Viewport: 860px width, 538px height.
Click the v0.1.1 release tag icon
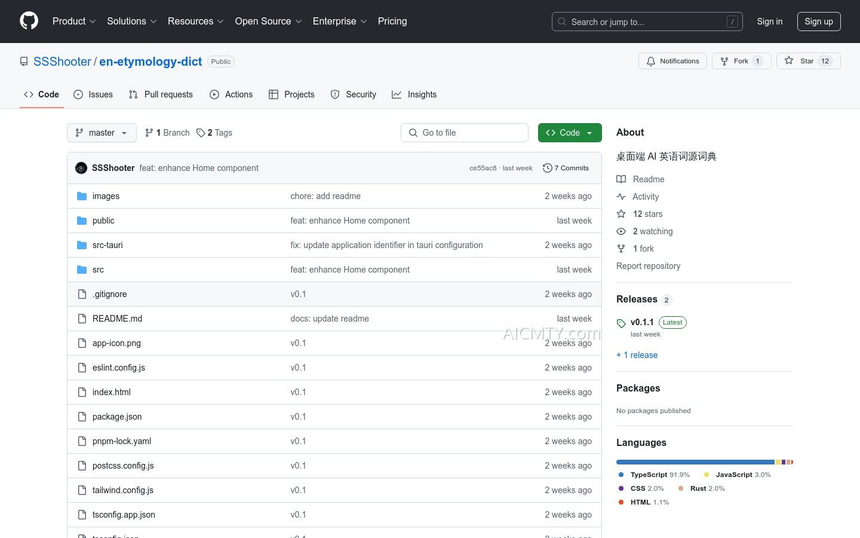(621, 323)
